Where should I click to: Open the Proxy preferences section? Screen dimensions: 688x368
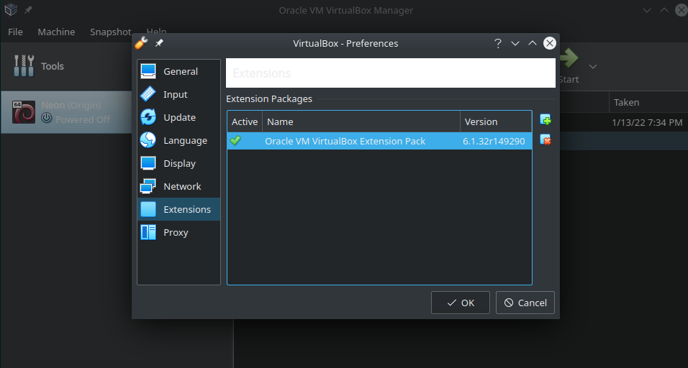tap(178, 232)
